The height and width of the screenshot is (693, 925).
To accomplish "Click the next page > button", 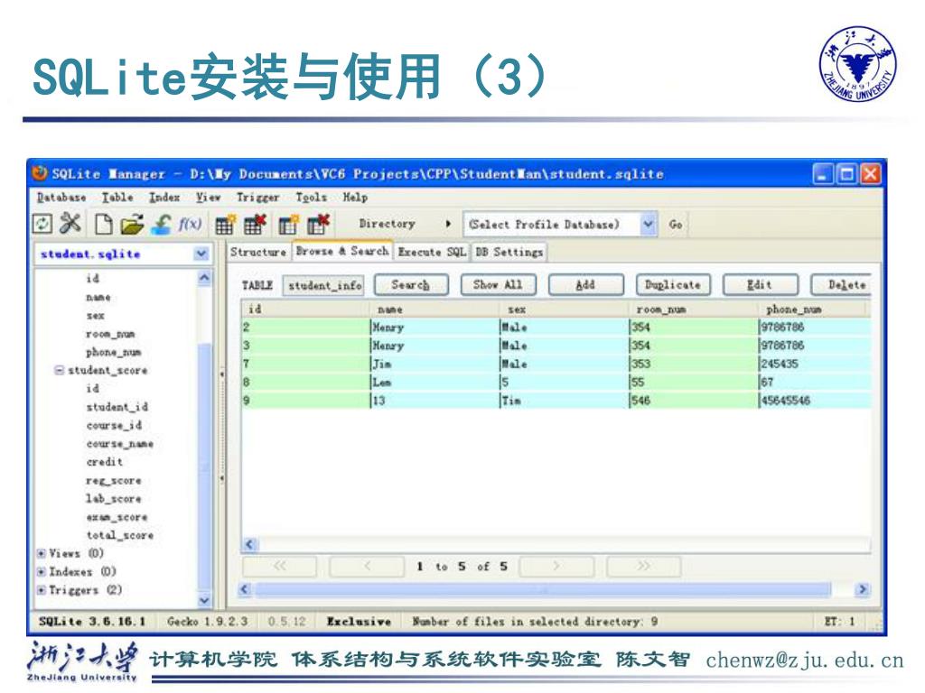I will pyautogui.click(x=556, y=567).
